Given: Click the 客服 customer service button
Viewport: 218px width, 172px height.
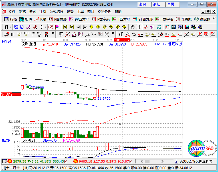Looking at the screenshot, I should [x=144, y=5].
